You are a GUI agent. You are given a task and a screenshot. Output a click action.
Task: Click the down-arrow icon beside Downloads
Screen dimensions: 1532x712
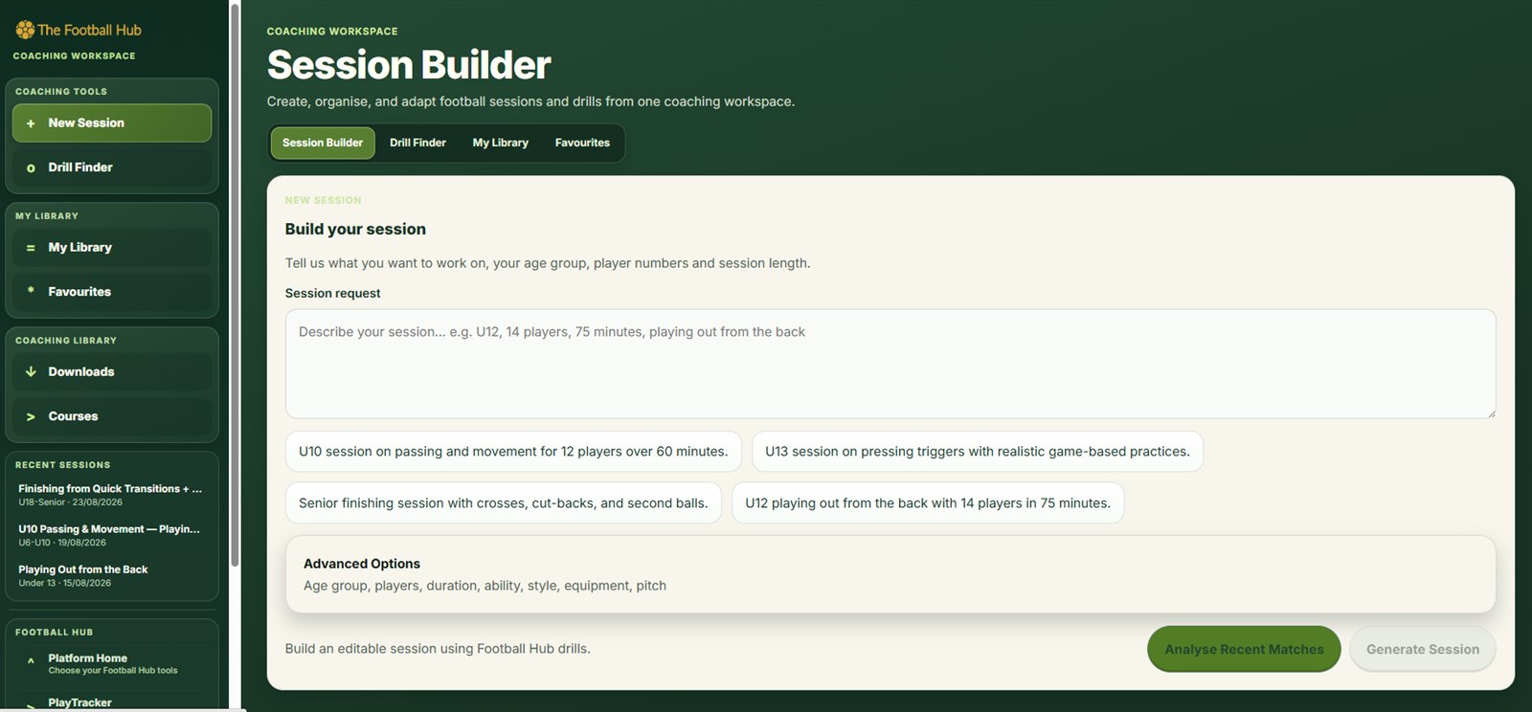[x=31, y=372]
